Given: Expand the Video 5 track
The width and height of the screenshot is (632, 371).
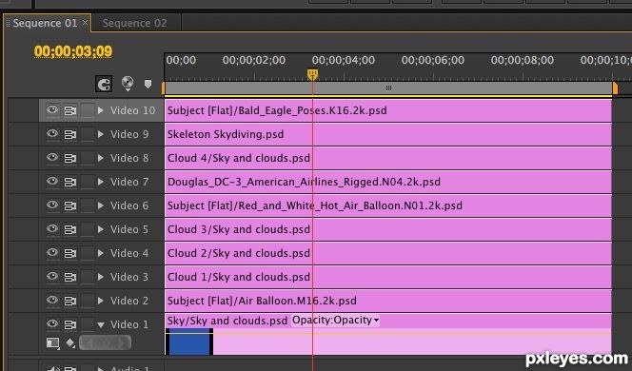Looking at the screenshot, I should click(x=101, y=229).
